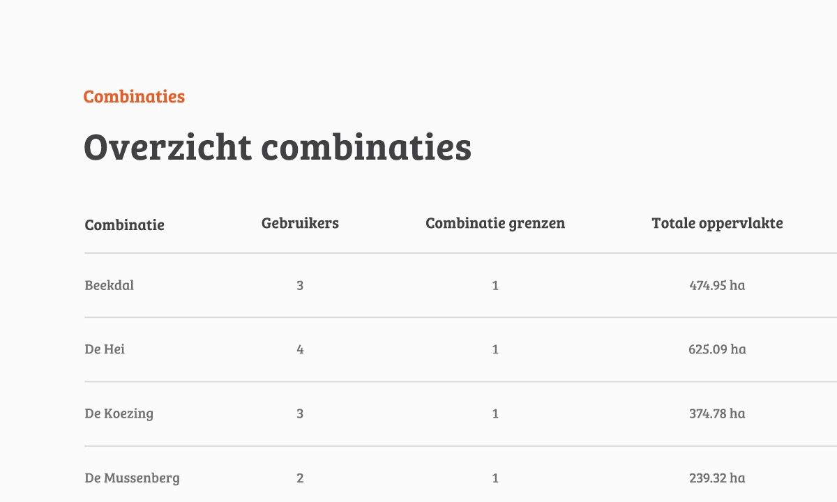Click the 374.78 ha area cell

pos(717,413)
